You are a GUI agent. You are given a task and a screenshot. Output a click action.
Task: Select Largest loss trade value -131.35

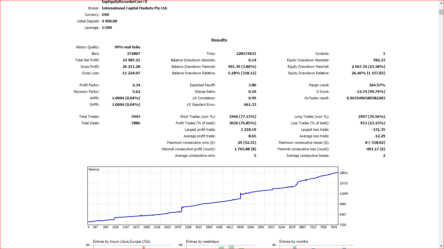378,130
